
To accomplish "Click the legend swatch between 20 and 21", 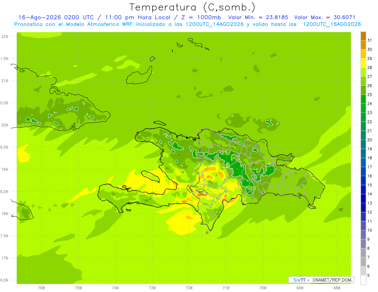I will coord(363,135).
